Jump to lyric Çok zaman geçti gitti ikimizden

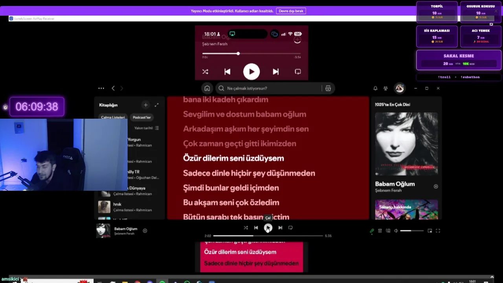(240, 143)
